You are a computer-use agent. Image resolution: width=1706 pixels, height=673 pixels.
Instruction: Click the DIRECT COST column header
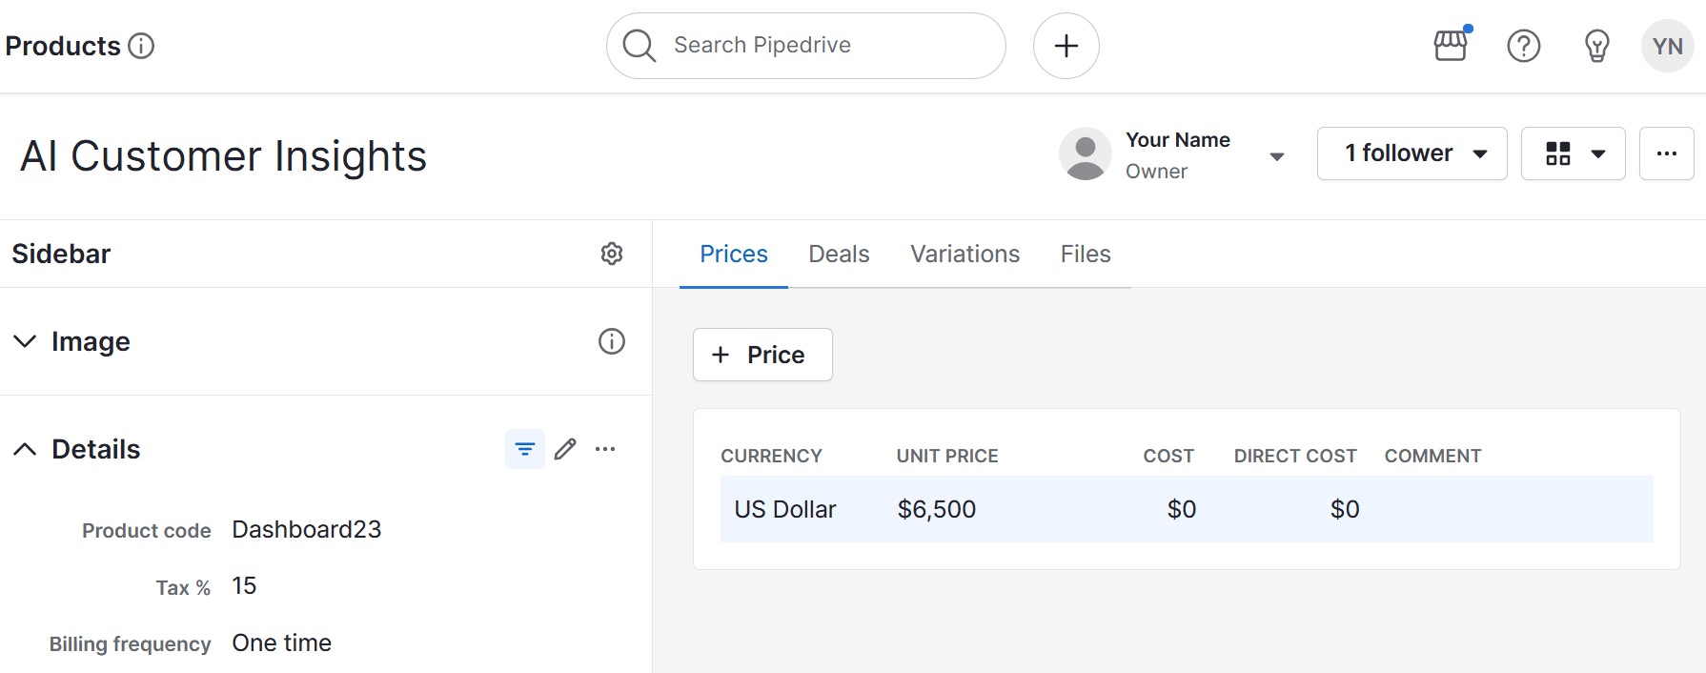tap(1295, 457)
